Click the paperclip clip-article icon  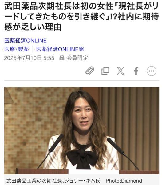click(90, 71)
